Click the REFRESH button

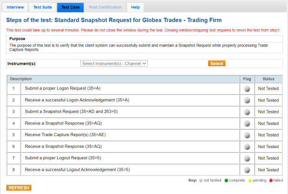pyautogui.click(x=19, y=188)
